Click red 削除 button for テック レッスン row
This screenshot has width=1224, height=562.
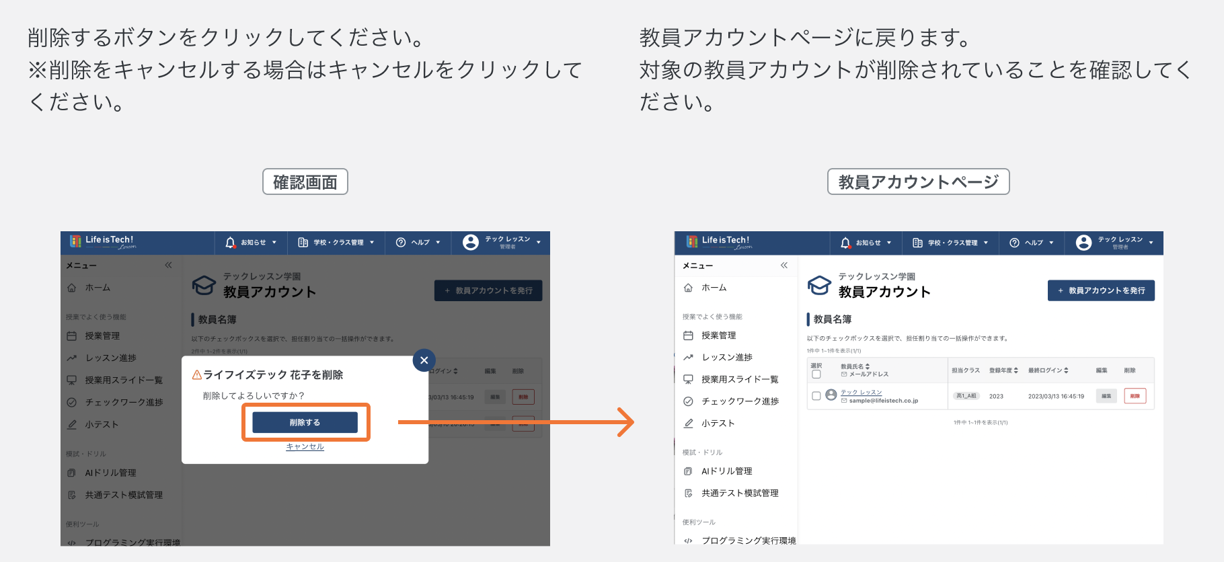(1135, 396)
